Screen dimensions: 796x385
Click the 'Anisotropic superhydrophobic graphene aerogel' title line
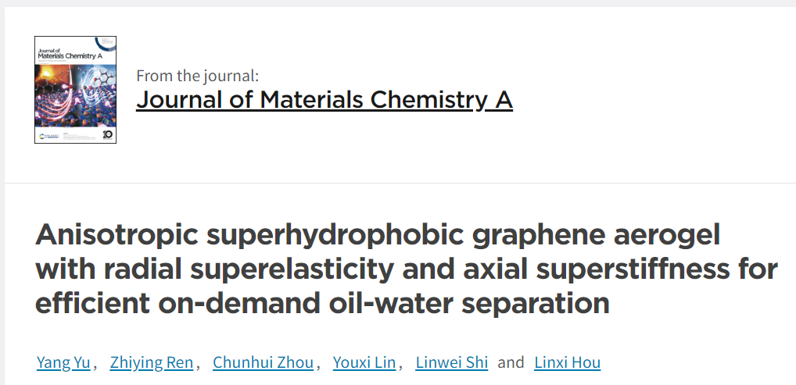click(378, 235)
